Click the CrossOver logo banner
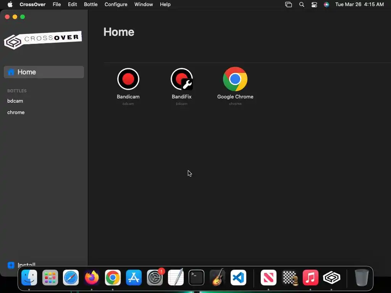This screenshot has width=391, height=293. click(x=43, y=40)
